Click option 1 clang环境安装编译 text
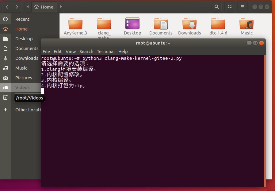This screenshot has height=191, width=275. pos(69,69)
